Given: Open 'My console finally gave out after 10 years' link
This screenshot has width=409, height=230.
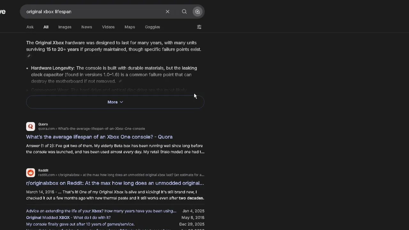Looking at the screenshot, I should click(x=80, y=224).
